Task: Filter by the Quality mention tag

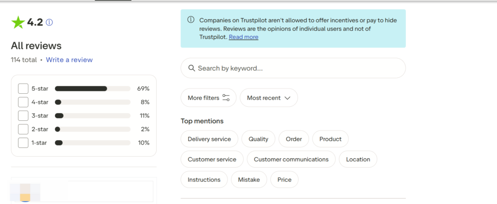Action: (258, 139)
